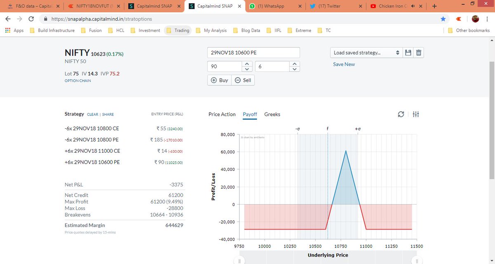Click the Buy button
The image size is (495, 264).
219,80
